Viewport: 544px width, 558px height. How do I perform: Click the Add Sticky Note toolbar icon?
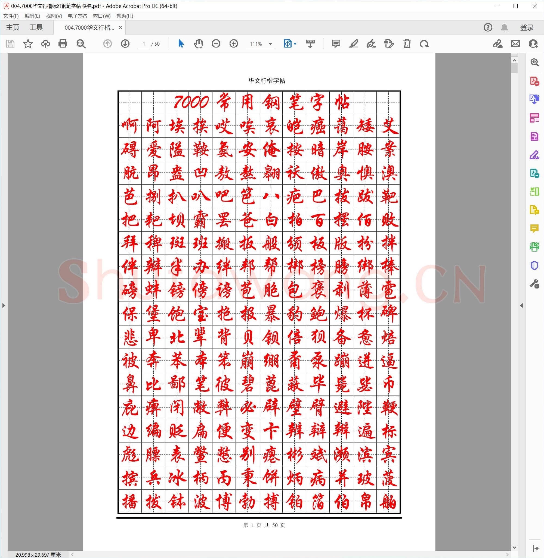[x=336, y=44]
